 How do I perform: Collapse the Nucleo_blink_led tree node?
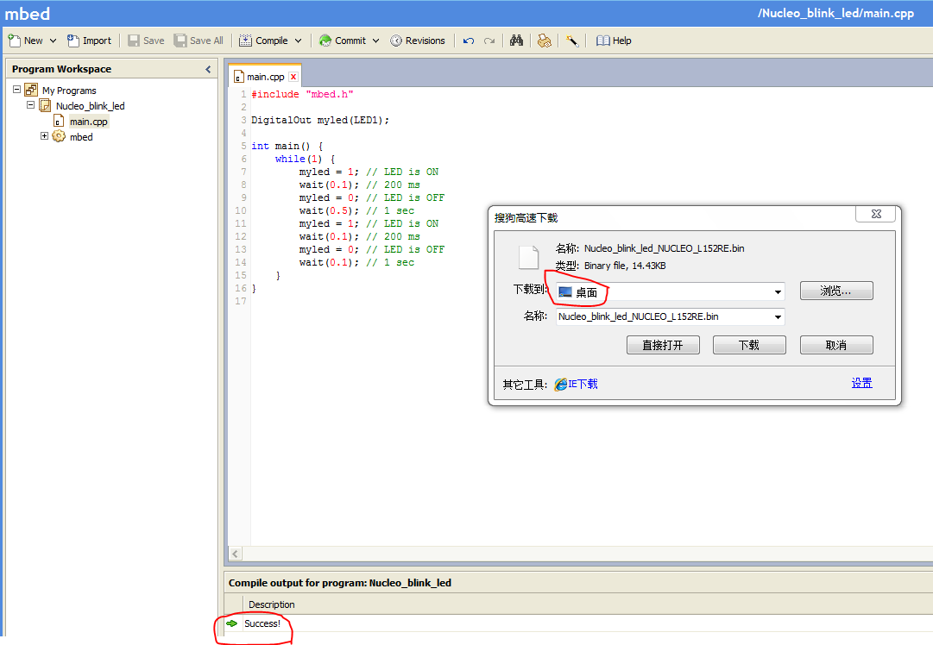(x=30, y=105)
